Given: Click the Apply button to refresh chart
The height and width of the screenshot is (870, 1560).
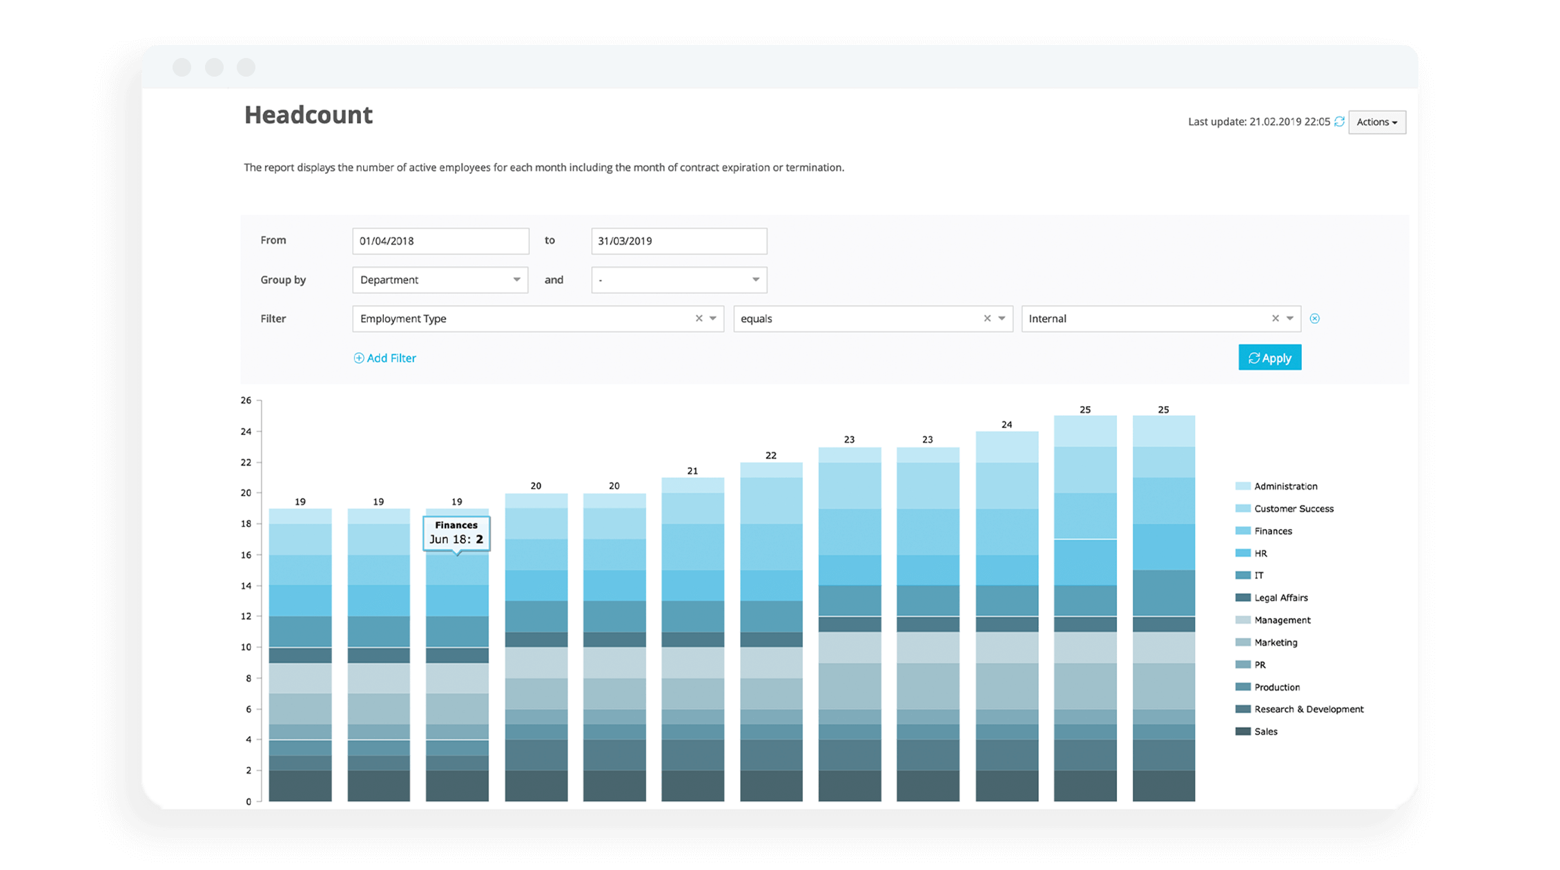Looking at the screenshot, I should (x=1271, y=357).
